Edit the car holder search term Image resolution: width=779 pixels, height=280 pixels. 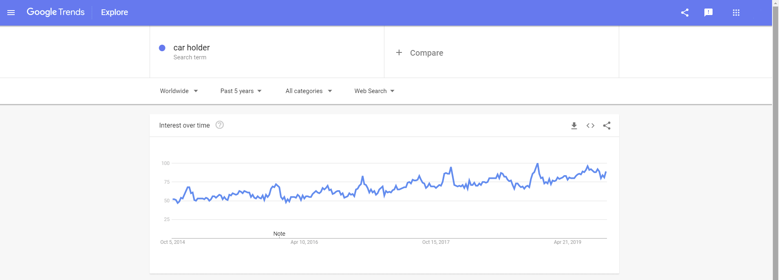click(x=192, y=48)
